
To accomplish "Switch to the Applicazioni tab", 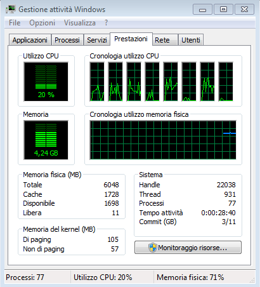I will coord(30,40).
